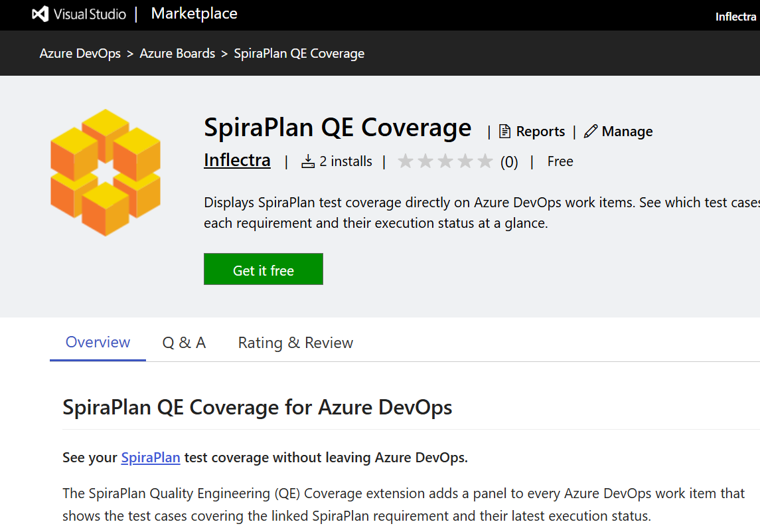Open the Rating & Review tab
Viewport: 760px width, 532px height.
pos(295,343)
